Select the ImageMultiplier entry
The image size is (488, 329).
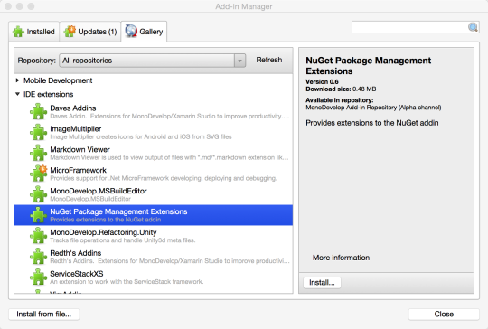[154, 132]
